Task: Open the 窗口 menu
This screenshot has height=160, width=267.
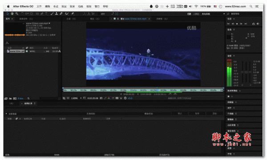Action: (97, 7)
